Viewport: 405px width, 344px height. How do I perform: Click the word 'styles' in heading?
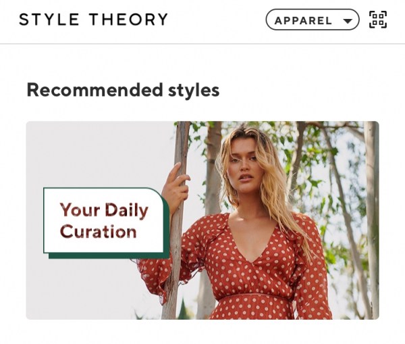[x=194, y=91]
